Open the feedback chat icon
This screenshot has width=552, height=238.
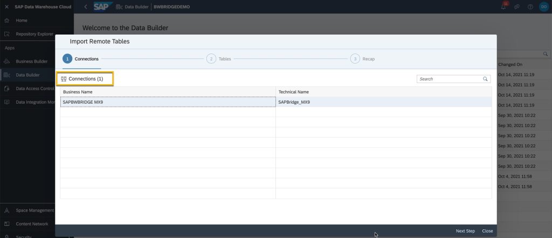pyautogui.click(x=517, y=6)
